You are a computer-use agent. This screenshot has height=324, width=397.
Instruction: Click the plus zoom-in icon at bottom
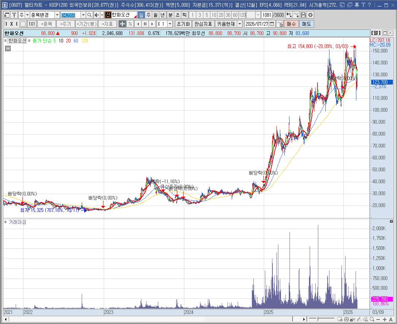point(385,320)
